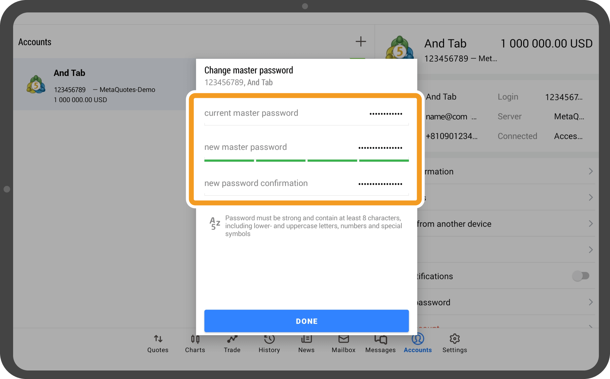The height and width of the screenshot is (379, 610).
Task: Click the new master password field
Action: pos(306,147)
